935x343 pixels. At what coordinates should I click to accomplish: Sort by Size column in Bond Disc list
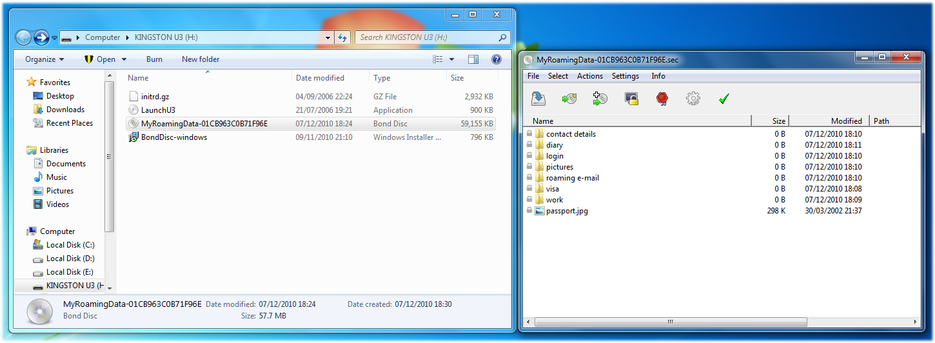click(x=771, y=121)
